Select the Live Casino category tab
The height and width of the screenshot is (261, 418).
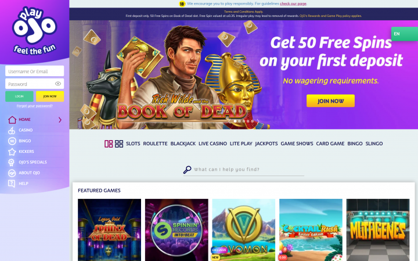coord(212,144)
